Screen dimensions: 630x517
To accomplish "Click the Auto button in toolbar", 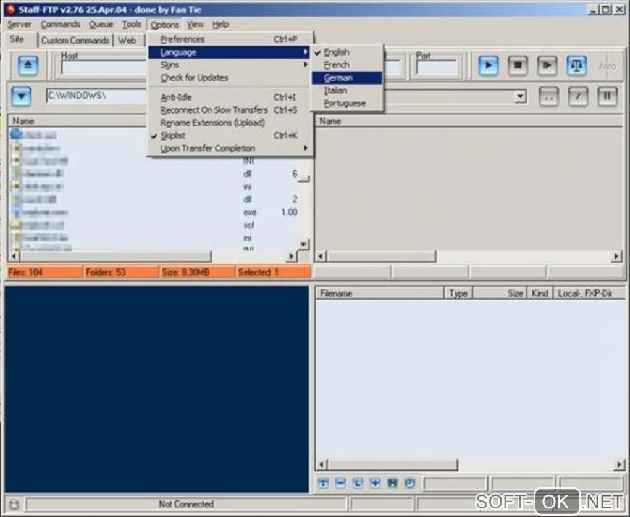I will click(607, 66).
